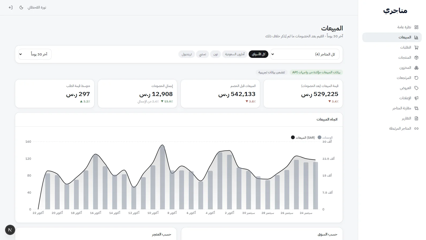Viewport: 426px width, 240px height.
Task: Go to الطلبات in the sidebar
Action: click(x=392, y=47)
